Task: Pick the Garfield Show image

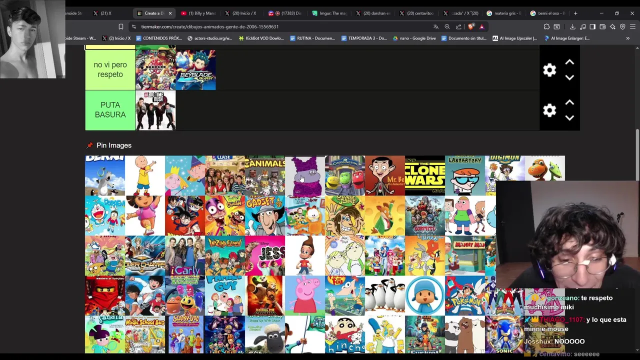Action: tap(305, 215)
